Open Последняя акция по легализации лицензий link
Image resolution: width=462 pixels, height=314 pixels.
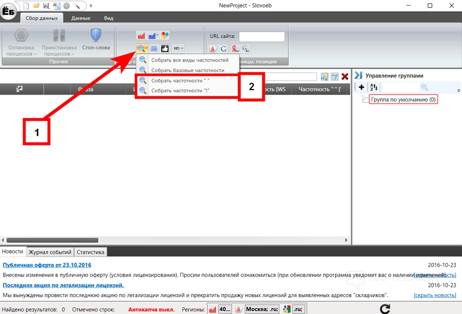click(63, 285)
